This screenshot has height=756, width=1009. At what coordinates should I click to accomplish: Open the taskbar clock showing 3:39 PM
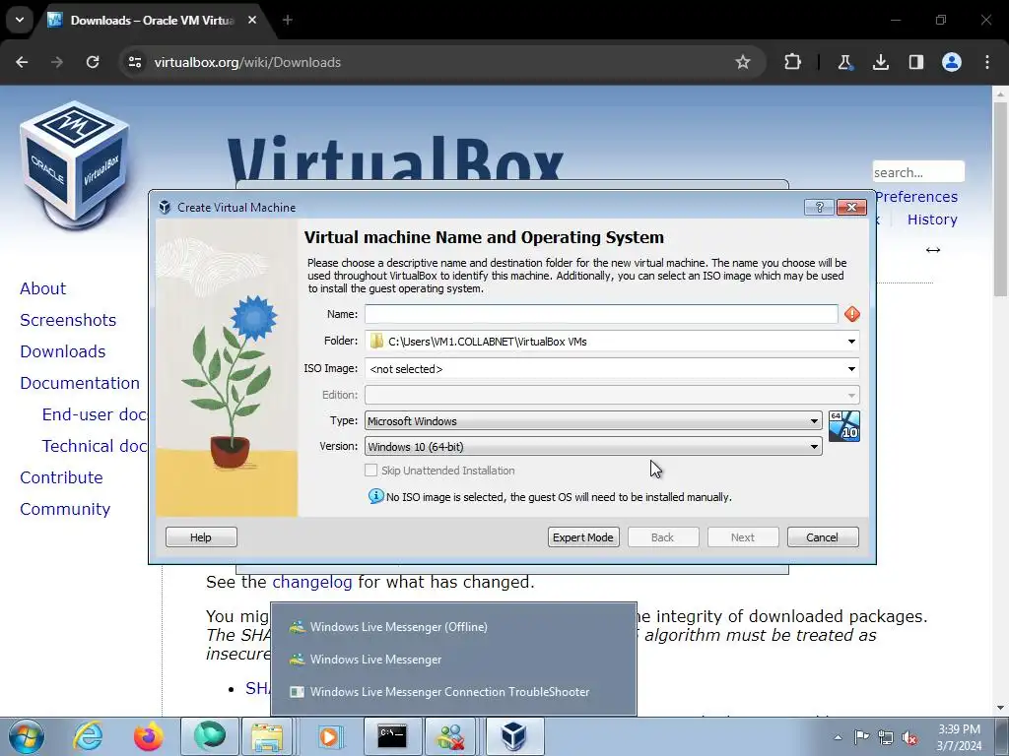[x=959, y=737]
